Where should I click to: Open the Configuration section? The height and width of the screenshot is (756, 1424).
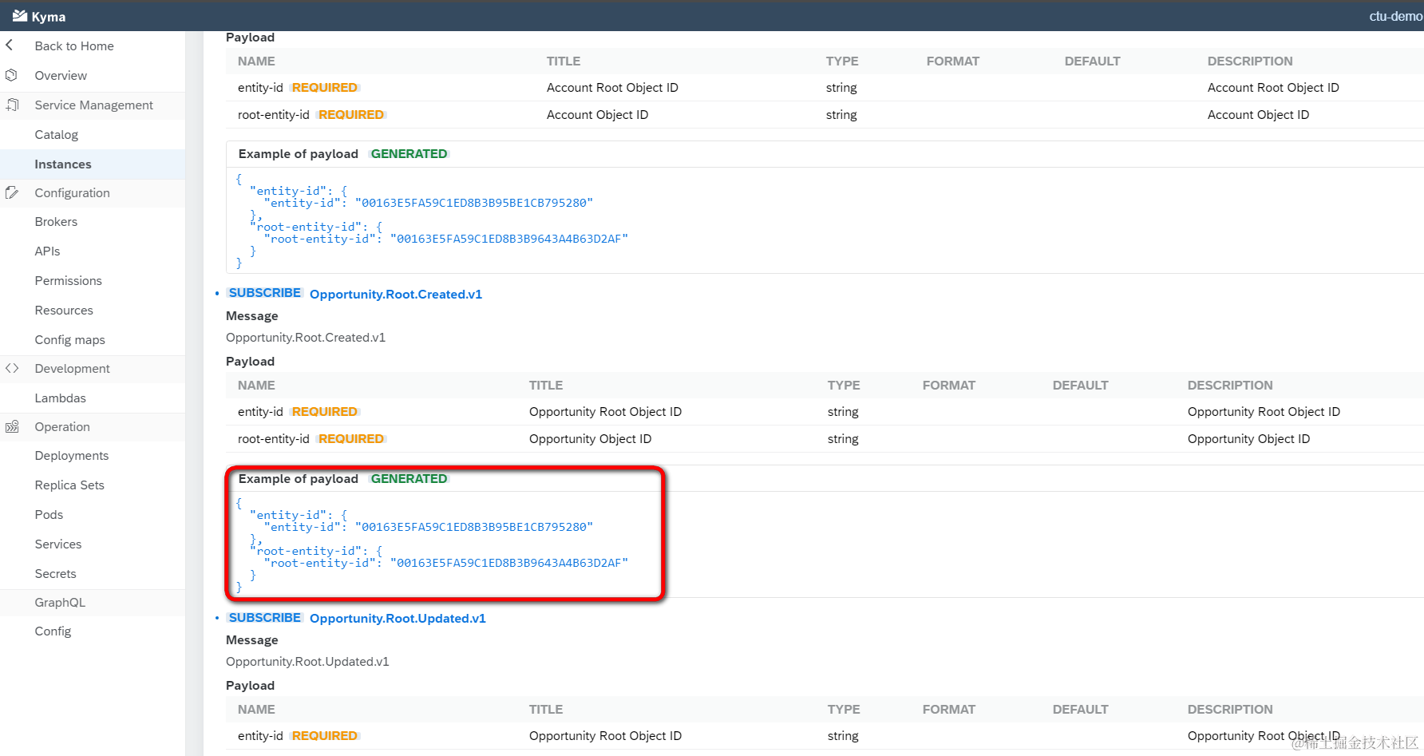coord(73,193)
